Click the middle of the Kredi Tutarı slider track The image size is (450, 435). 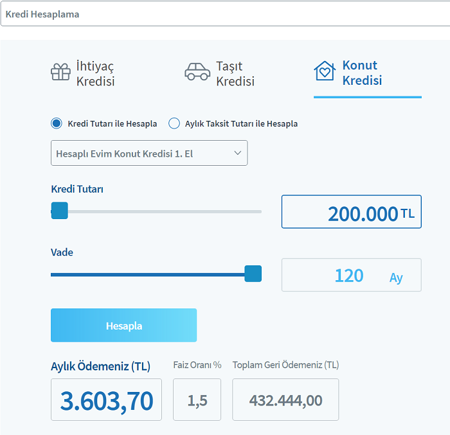pyautogui.click(x=156, y=211)
